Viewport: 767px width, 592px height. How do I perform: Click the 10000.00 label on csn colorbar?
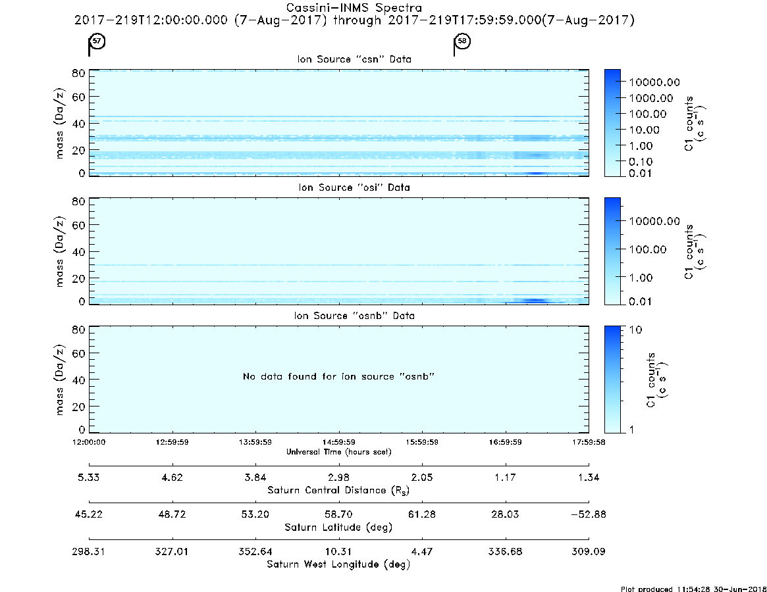coord(654,82)
